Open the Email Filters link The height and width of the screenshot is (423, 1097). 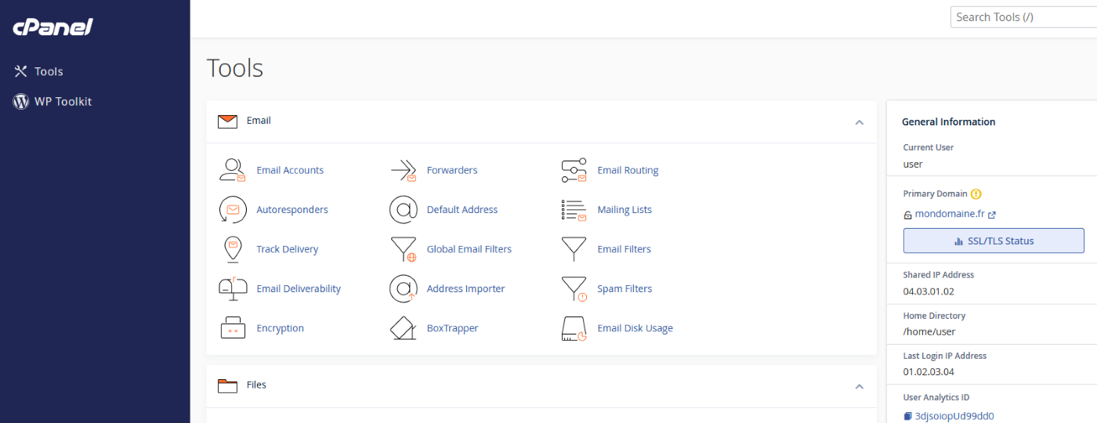coord(624,249)
